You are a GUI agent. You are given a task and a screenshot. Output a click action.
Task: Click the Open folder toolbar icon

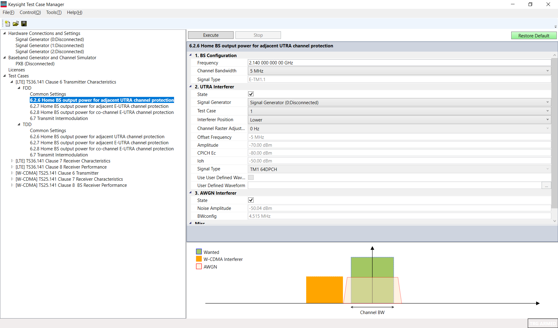click(16, 24)
